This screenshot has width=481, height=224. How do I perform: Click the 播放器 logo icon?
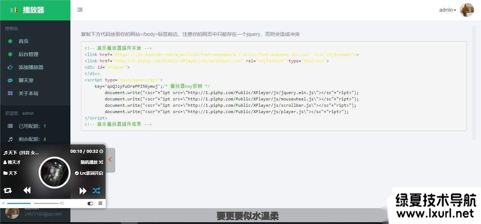point(14,10)
